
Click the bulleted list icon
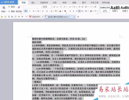pyautogui.click(x=70, y=7)
